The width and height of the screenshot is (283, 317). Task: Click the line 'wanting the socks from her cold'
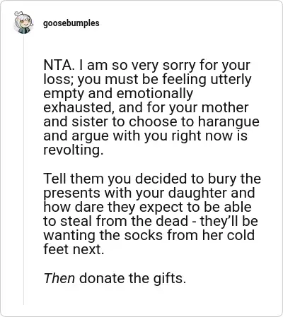[x=149, y=235]
